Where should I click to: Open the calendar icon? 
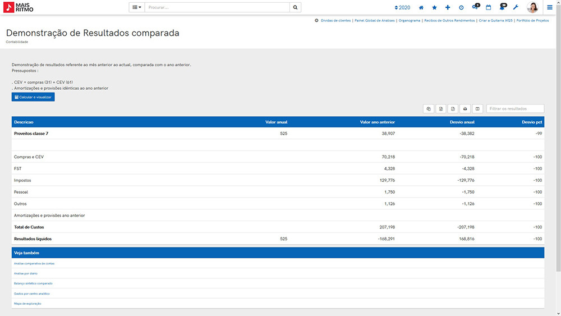[x=489, y=7]
